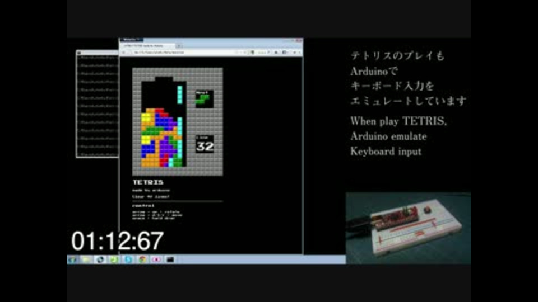Click the 01:12:67 timer overlay
The image size is (538, 302).
pos(118,241)
